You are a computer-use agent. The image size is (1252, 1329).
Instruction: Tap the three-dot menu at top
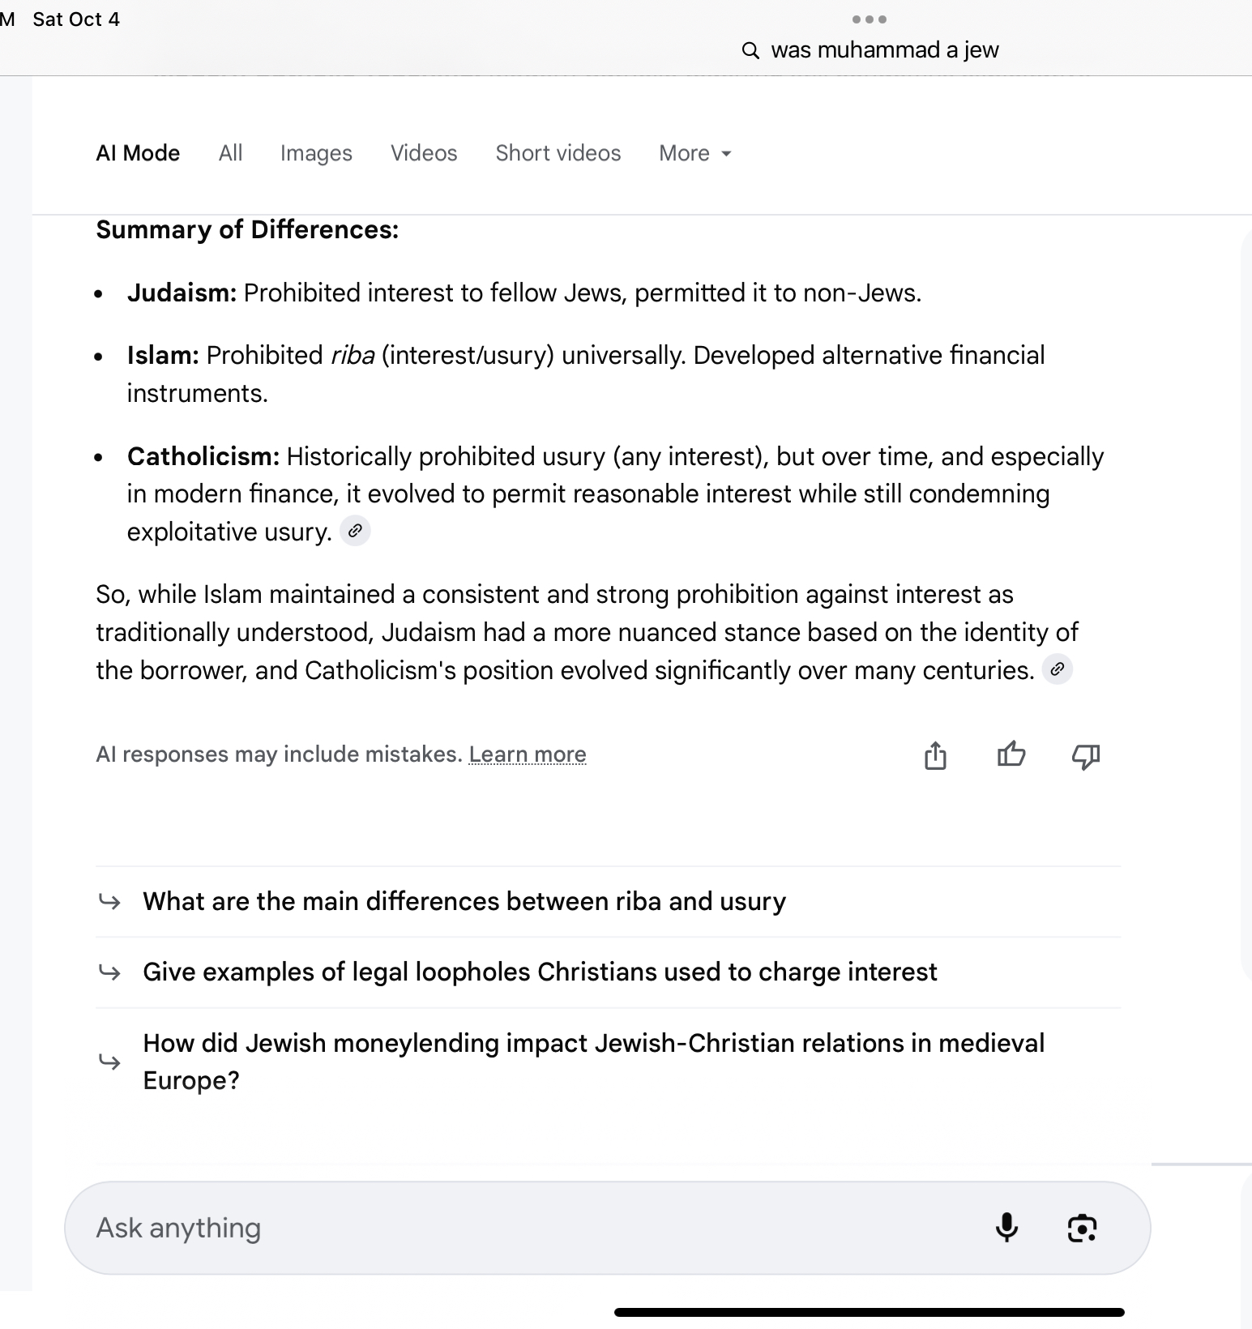tap(870, 19)
